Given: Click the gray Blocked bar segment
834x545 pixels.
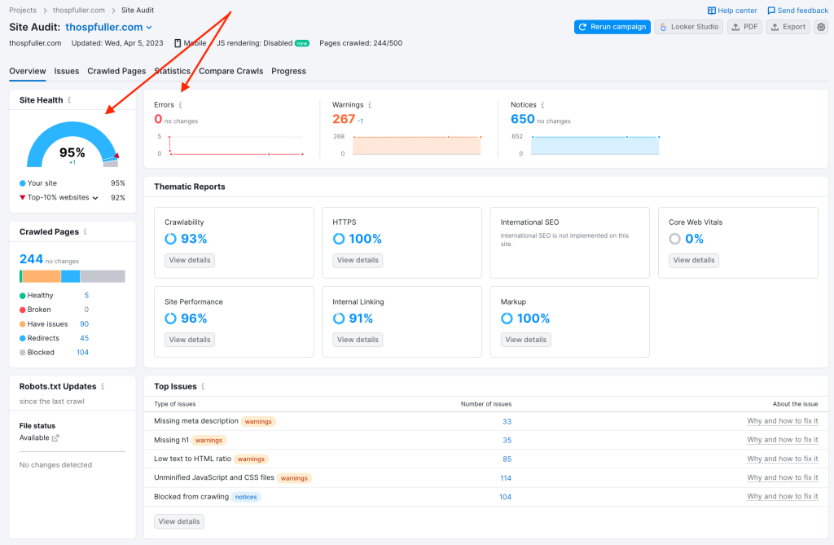Looking at the screenshot, I should (x=103, y=276).
